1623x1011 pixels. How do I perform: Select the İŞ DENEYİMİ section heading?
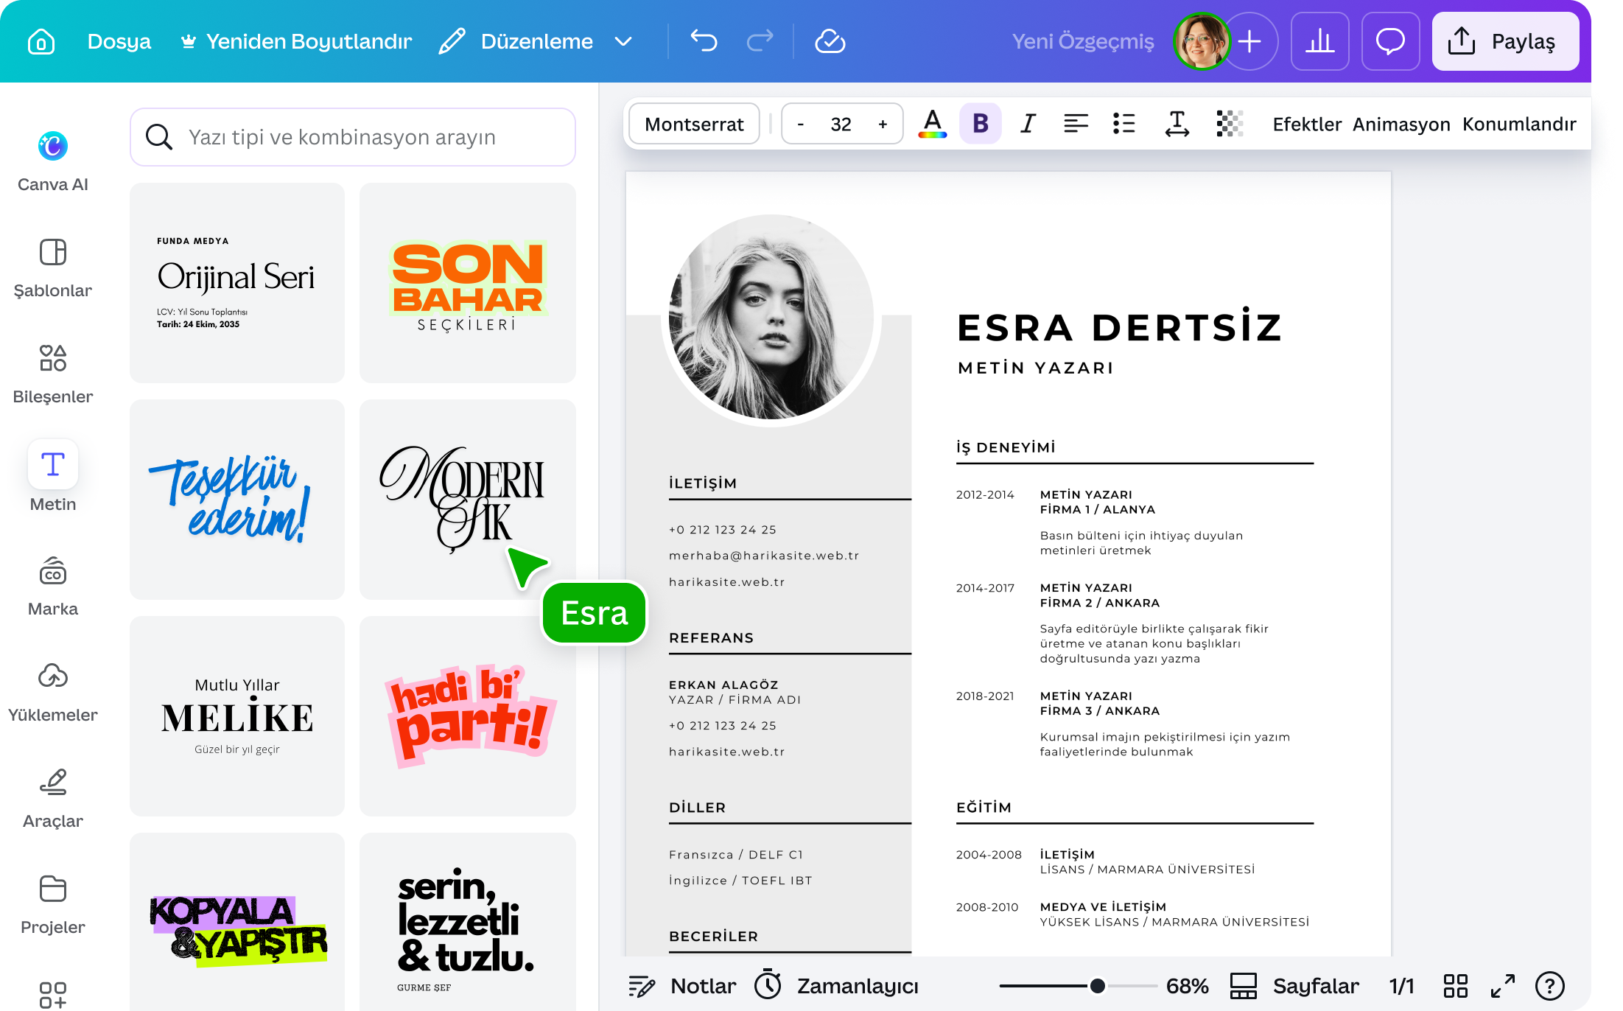(1006, 447)
